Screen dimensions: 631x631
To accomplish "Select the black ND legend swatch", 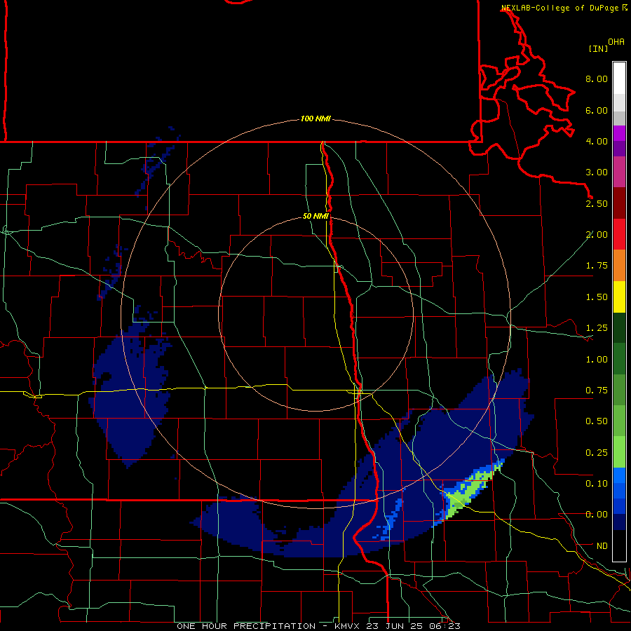I will [619, 545].
